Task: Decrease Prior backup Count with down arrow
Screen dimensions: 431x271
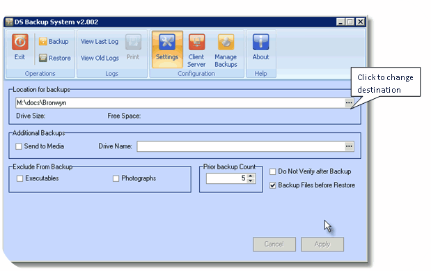Action: [251, 180]
